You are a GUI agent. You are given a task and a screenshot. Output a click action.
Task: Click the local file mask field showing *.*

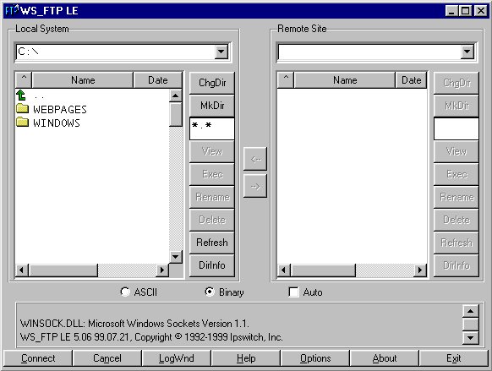(x=212, y=128)
